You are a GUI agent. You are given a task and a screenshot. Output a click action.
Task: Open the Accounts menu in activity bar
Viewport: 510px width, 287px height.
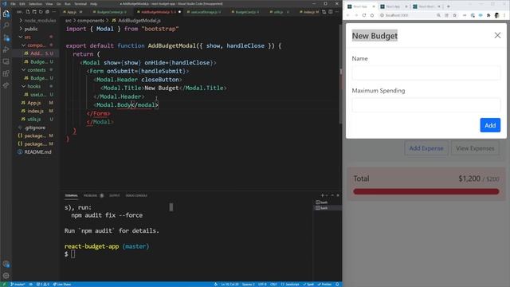pos(6,264)
